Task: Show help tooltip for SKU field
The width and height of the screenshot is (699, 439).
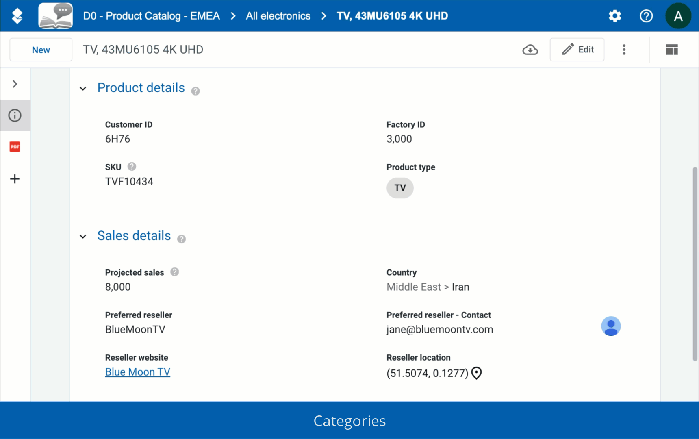Action: (132, 166)
